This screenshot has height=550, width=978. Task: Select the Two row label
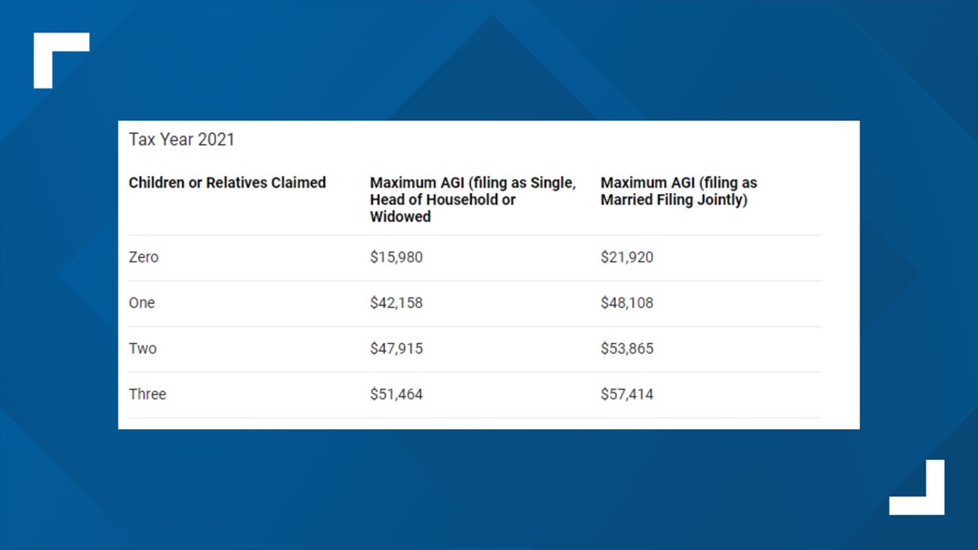point(142,348)
